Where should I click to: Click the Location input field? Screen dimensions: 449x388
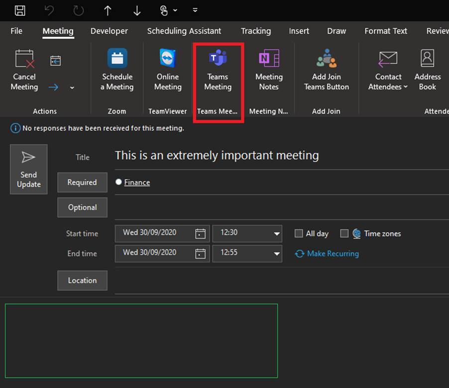282,281
